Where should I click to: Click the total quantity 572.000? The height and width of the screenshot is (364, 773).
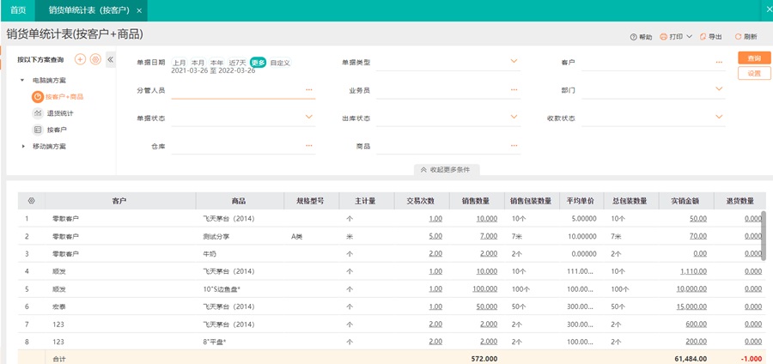point(483,359)
